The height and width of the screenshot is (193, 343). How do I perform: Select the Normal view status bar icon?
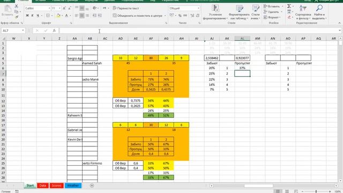coord(278,191)
